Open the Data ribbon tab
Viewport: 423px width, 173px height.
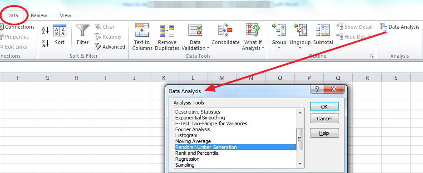coord(13,15)
